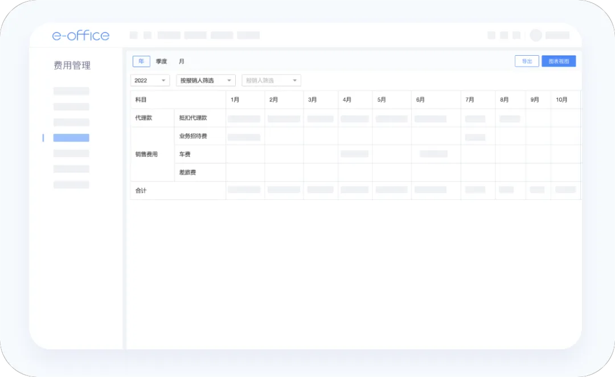Click the e-office logo
This screenshot has height=377, width=615.
tap(80, 35)
